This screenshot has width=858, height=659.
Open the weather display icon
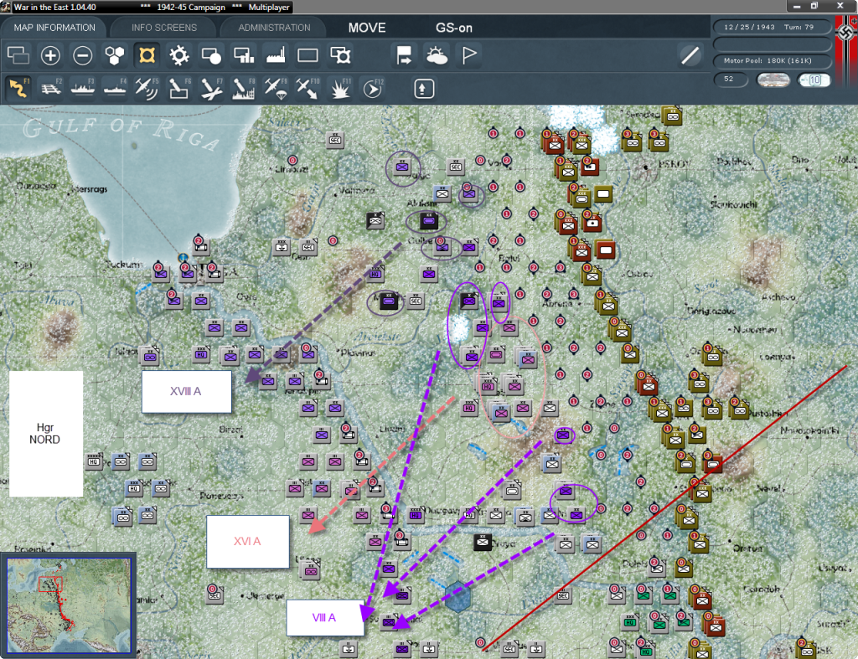437,55
